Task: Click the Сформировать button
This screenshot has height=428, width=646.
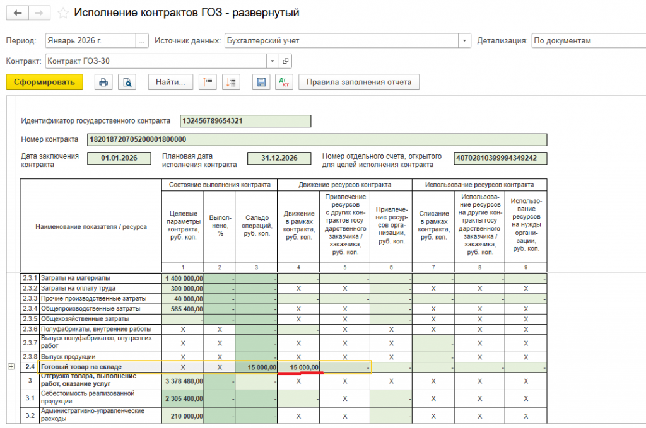Action: [x=45, y=82]
